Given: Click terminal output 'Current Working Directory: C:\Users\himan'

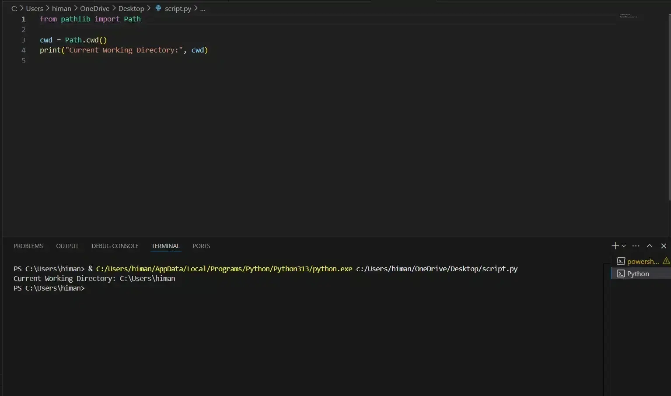Looking at the screenshot, I should tap(94, 278).
